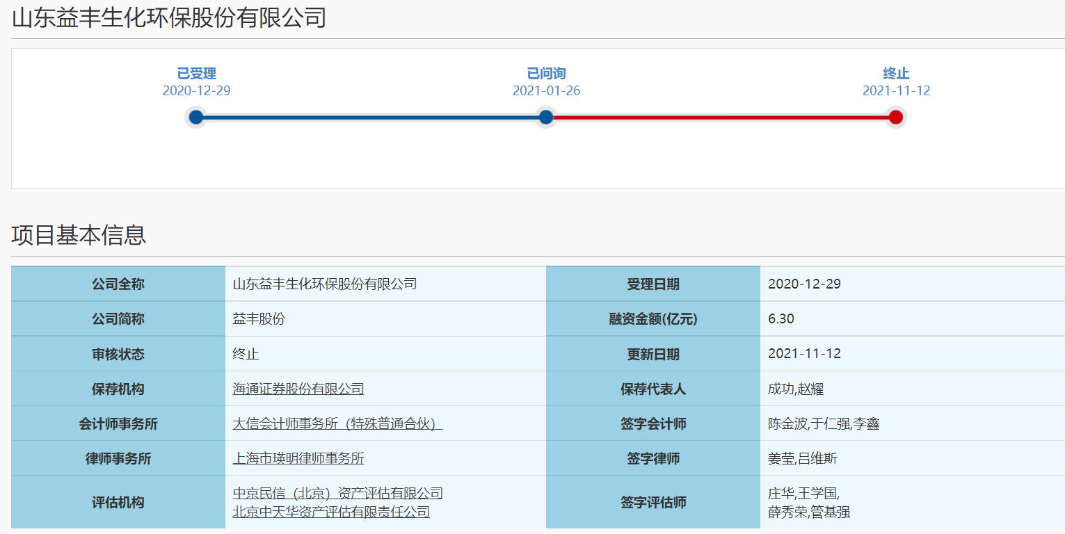Click the 会计师事务所 header cell

118,423
